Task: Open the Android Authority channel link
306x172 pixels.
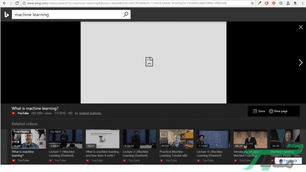Action: pos(90,113)
